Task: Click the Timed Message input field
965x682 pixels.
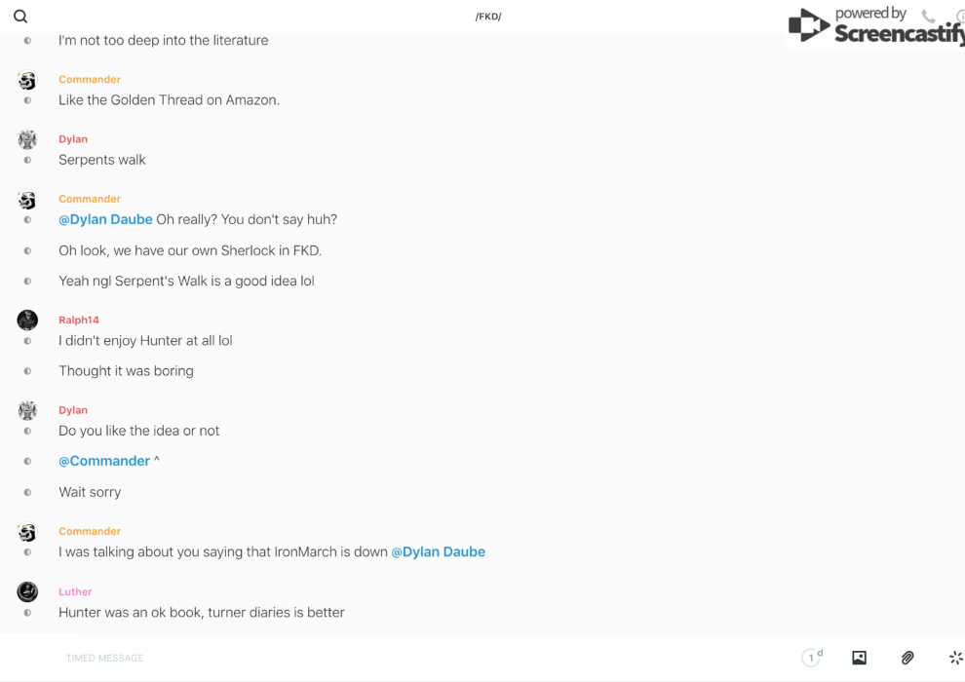Action: [x=390, y=658]
